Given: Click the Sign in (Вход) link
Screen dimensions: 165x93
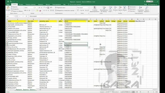Looking at the screenshot, I should point(145,4).
